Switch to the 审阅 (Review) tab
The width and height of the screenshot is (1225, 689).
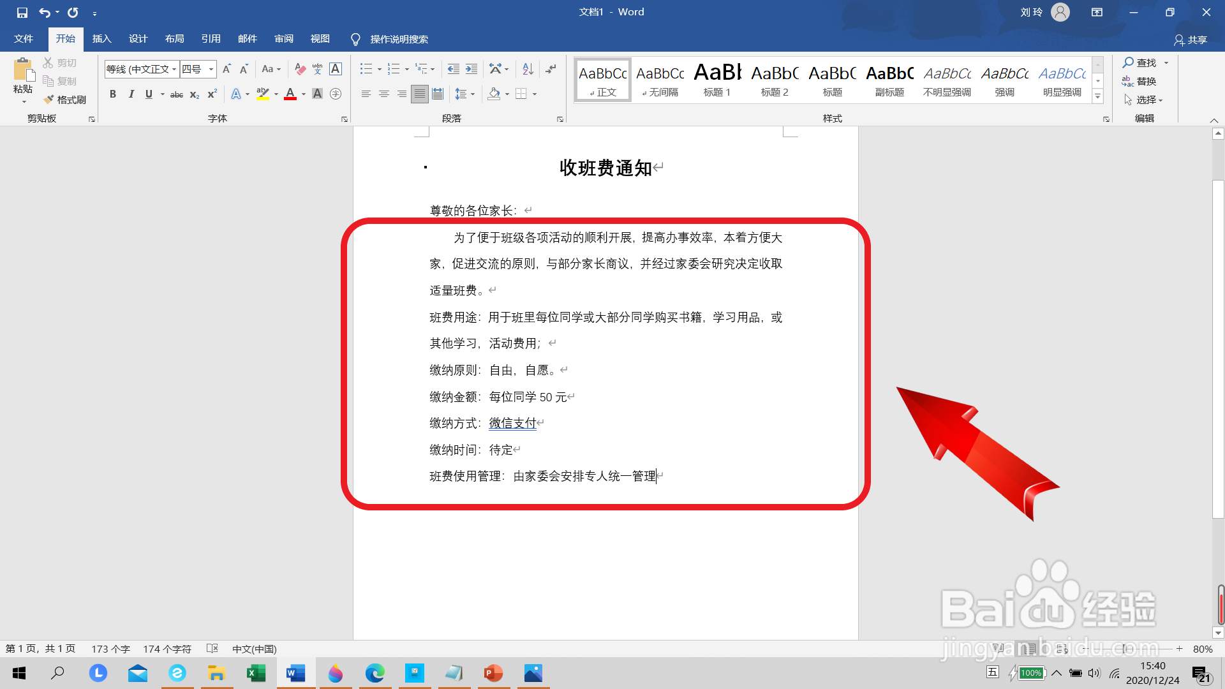[284, 39]
